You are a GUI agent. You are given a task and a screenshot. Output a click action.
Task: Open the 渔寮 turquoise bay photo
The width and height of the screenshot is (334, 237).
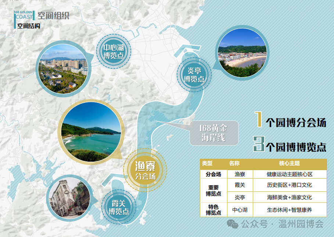click(x=91, y=132)
